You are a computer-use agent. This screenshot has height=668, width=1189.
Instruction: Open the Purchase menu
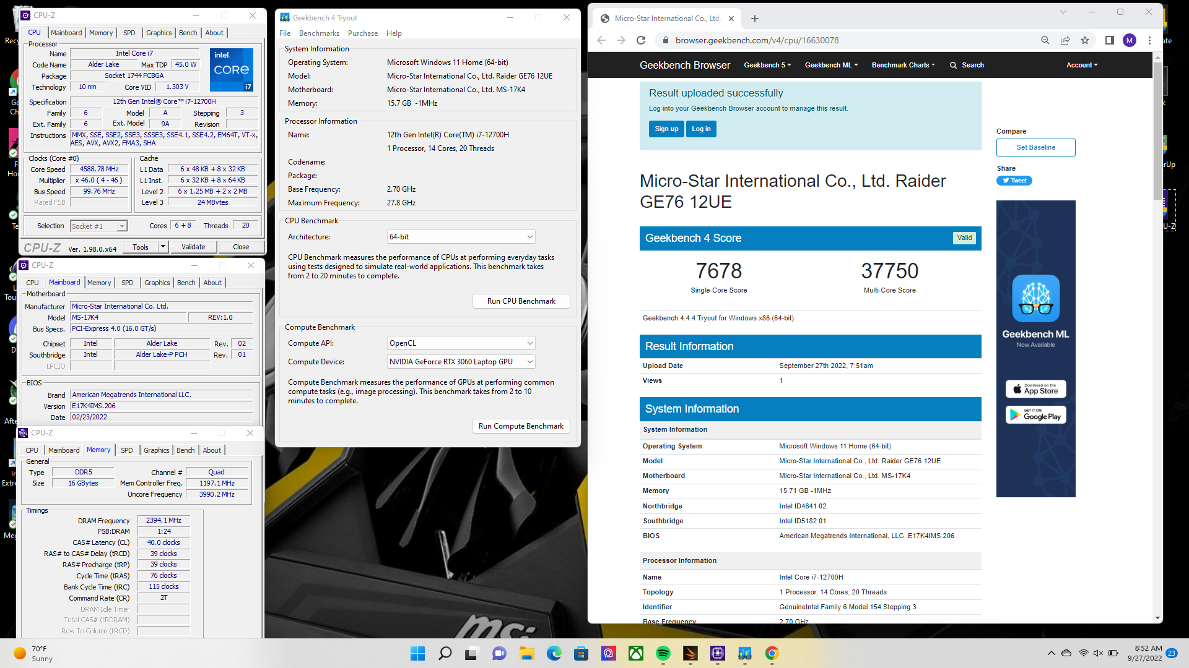(363, 33)
